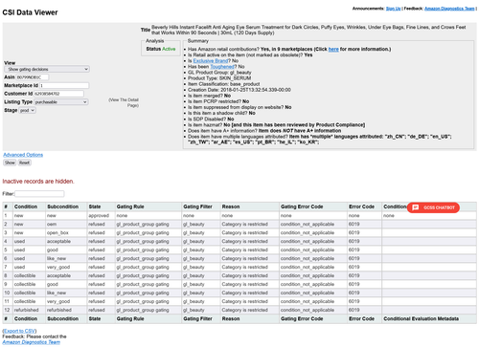Screen dimensions: 479x347
Task: Click the product Title text
Action: (308, 30)
